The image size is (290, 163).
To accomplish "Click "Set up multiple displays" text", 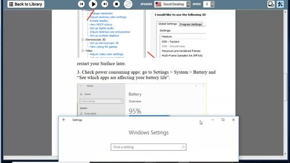I will tap(104, 35).
